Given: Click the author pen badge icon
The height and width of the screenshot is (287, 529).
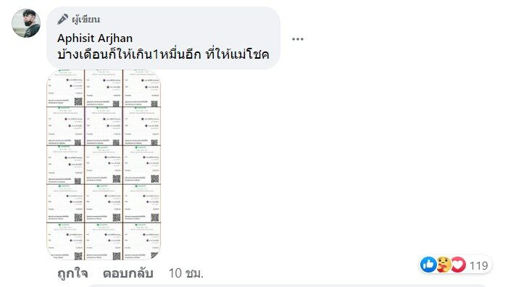Looking at the screenshot, I should tap(62, 20).
